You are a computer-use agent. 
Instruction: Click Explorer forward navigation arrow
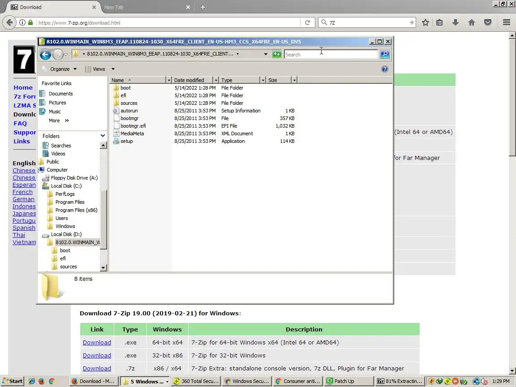pos(58,54)
